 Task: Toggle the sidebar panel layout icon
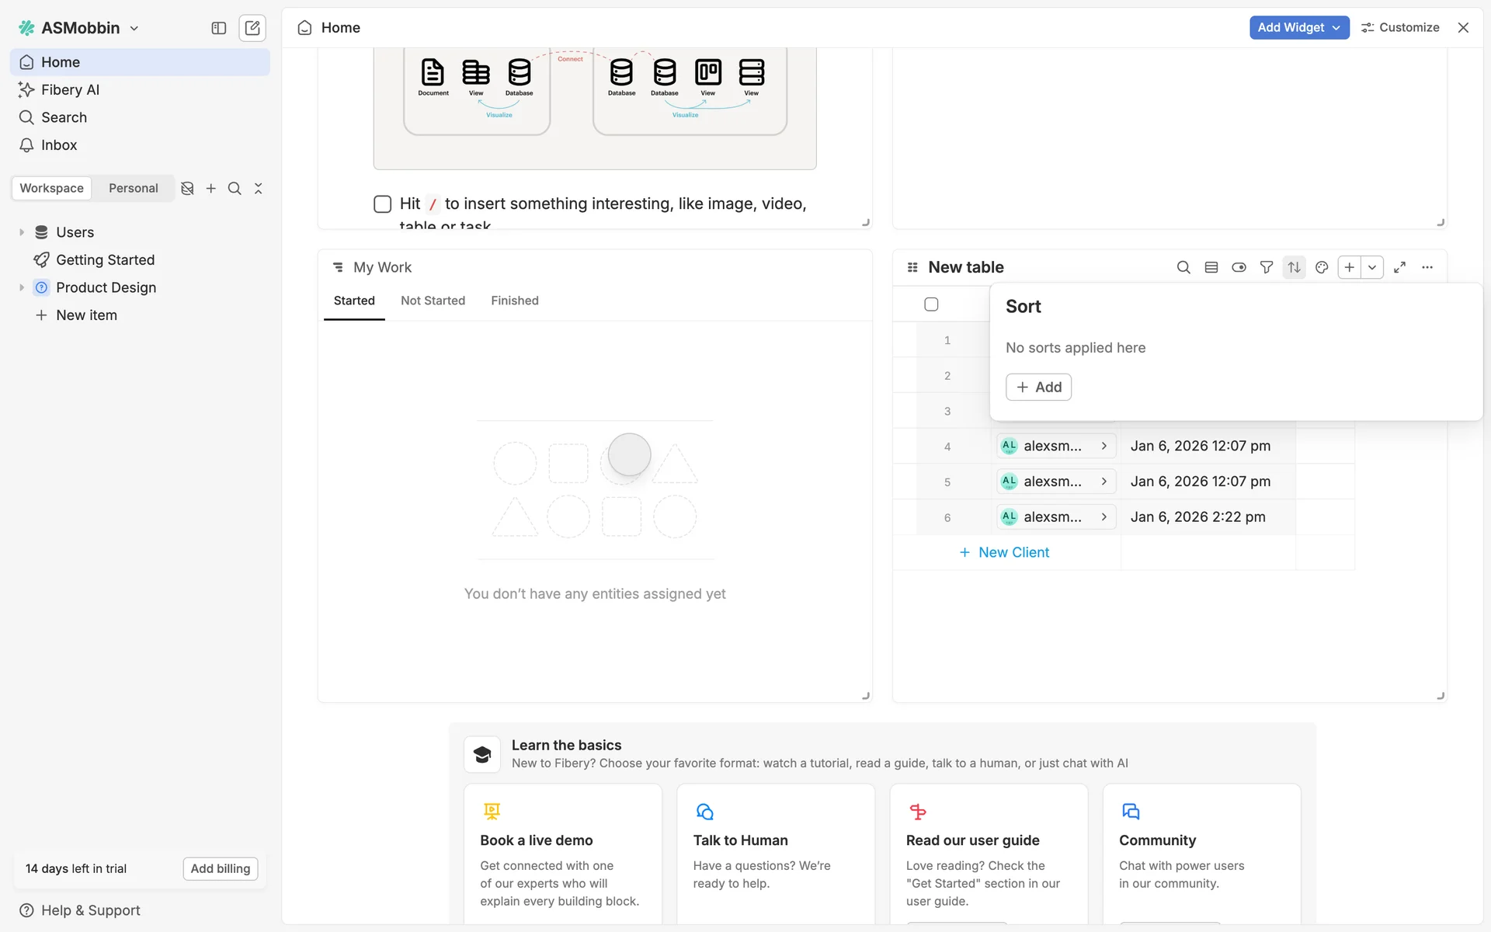[219, 28]
